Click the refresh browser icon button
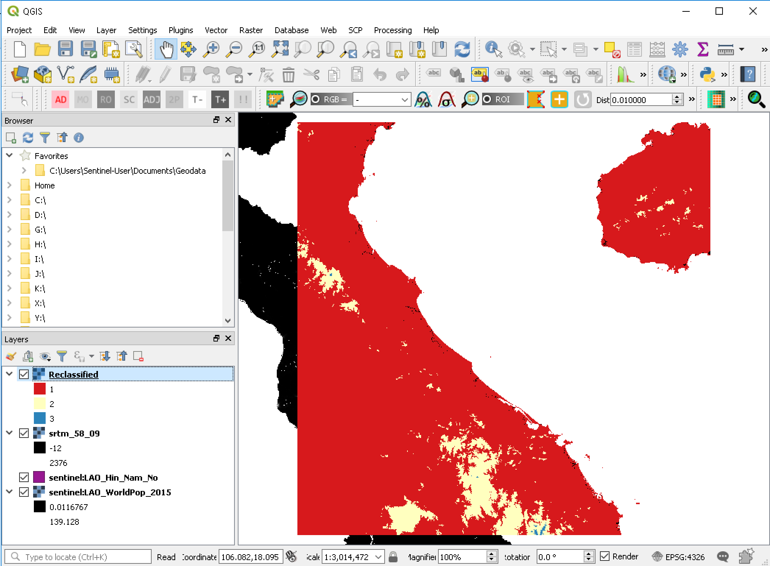The image size is (770, 566). coord(28,138)
